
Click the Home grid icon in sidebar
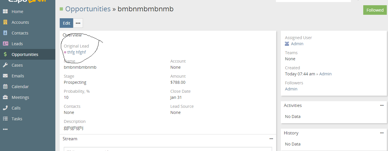5,12
